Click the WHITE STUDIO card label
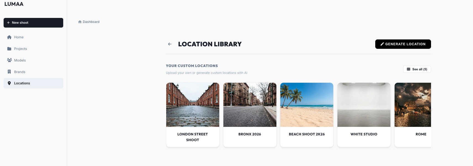Screen dimensions: 473x166 tap(364, 134)
